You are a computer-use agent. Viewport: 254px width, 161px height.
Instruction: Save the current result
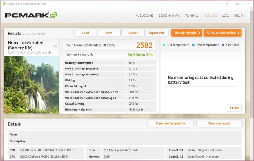click(x=109, y=33)
